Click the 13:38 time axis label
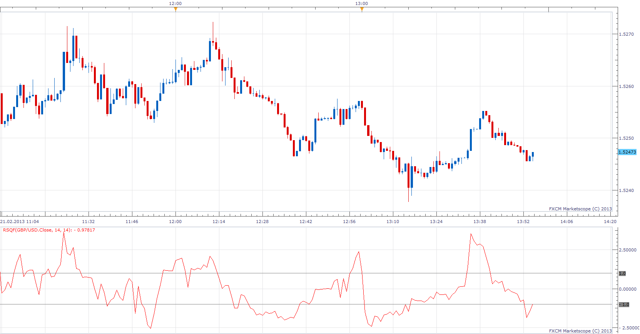The width and height of the screenshot is (640, 334). pyautogui.click(x=480, y=222)
